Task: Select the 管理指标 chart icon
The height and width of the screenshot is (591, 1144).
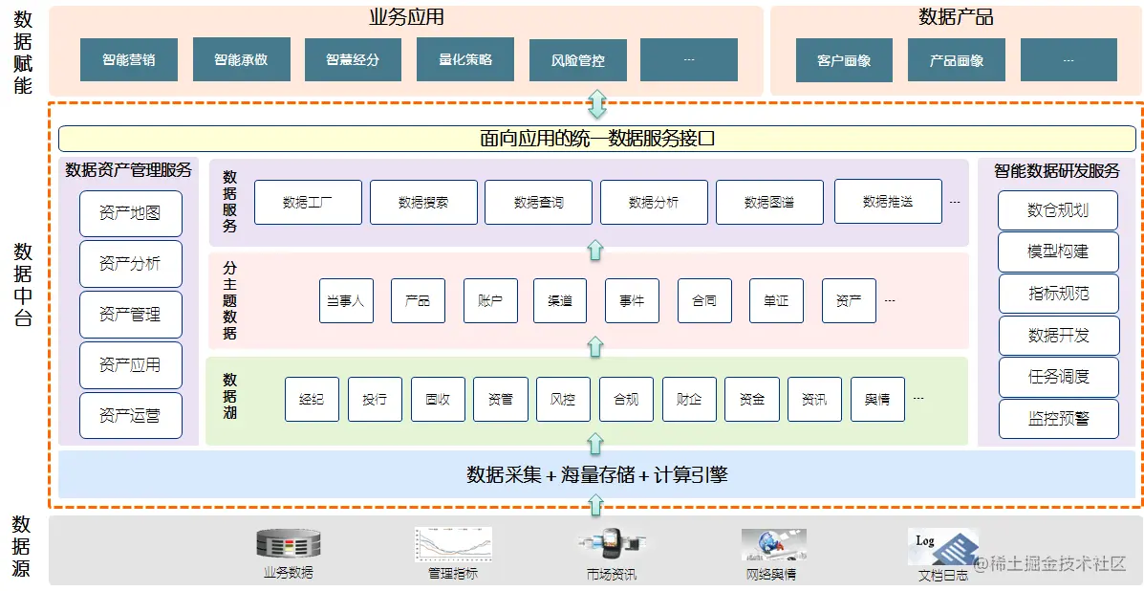Action: tap(452, 545)
